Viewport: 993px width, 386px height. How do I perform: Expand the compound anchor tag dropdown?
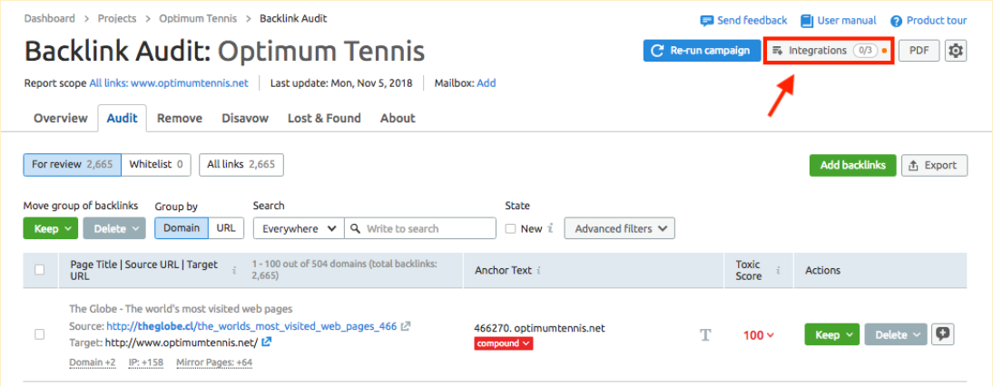[x=504, y=343]
